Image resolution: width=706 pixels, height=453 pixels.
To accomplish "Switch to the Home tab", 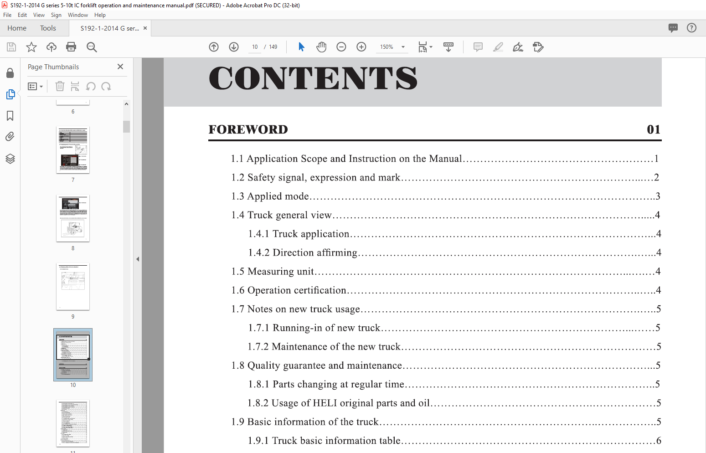I will pos(17,28).
